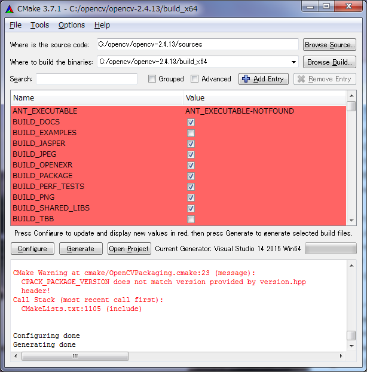
Task: Select the BUILD_TBB entry name
Action: tap(33, 219)
